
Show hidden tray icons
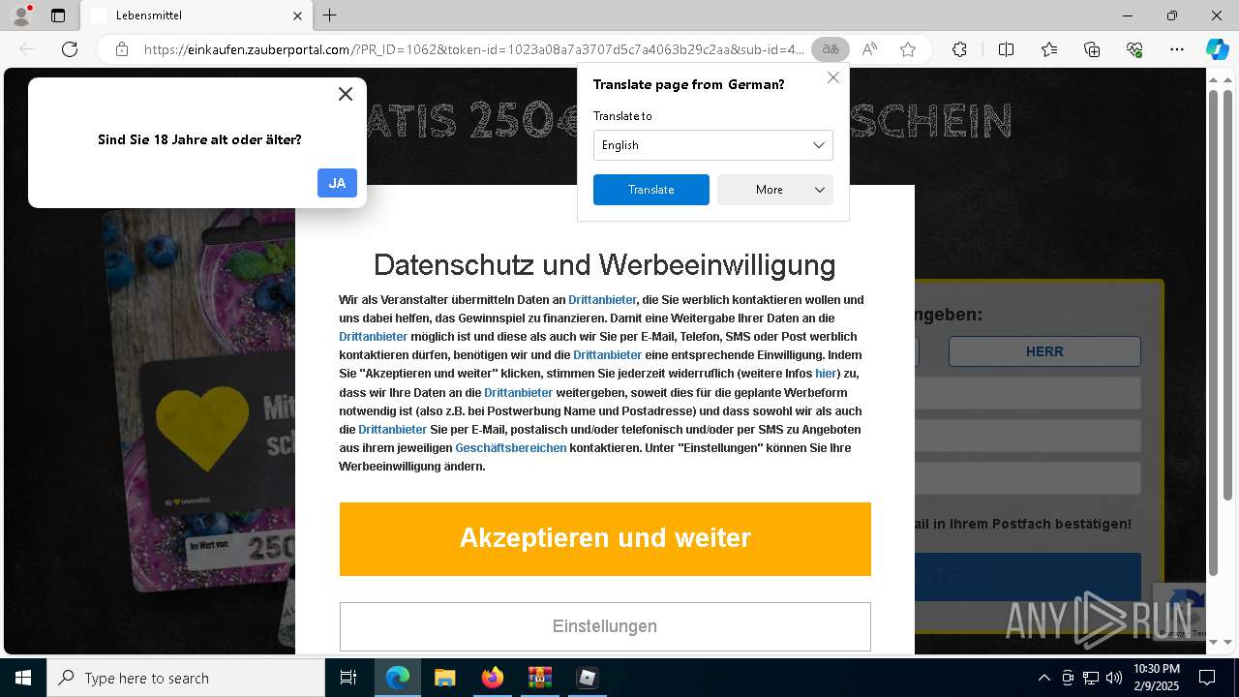click(1043, 678)
